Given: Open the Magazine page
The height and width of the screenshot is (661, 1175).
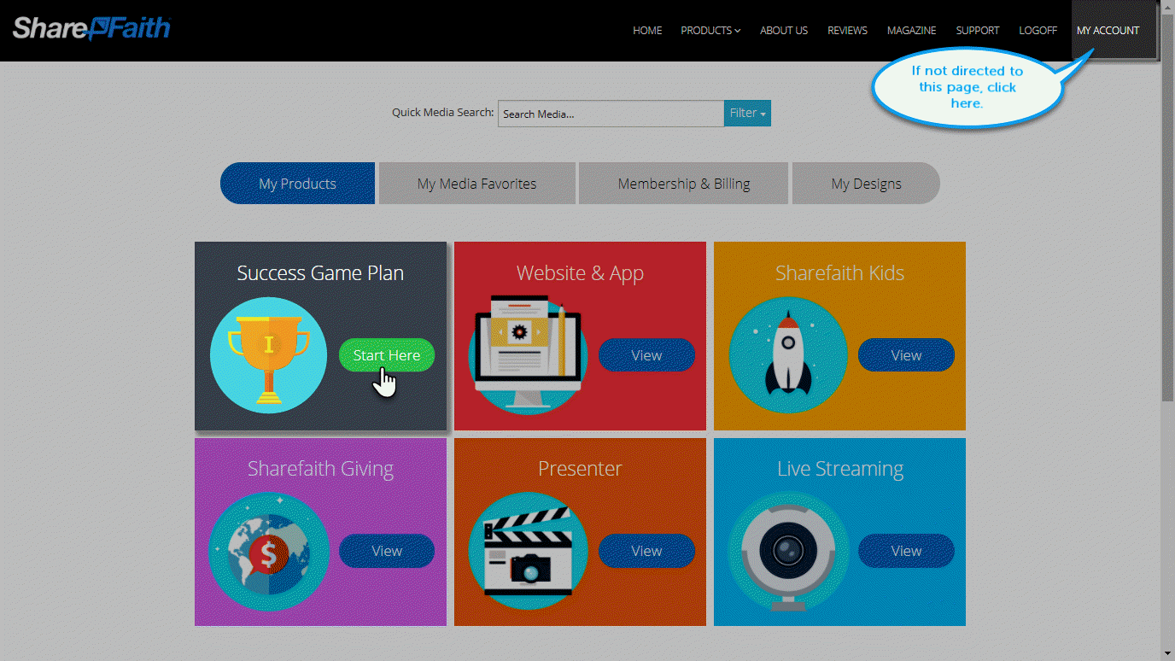Looking at the screenshot, I should pos(911,31).
